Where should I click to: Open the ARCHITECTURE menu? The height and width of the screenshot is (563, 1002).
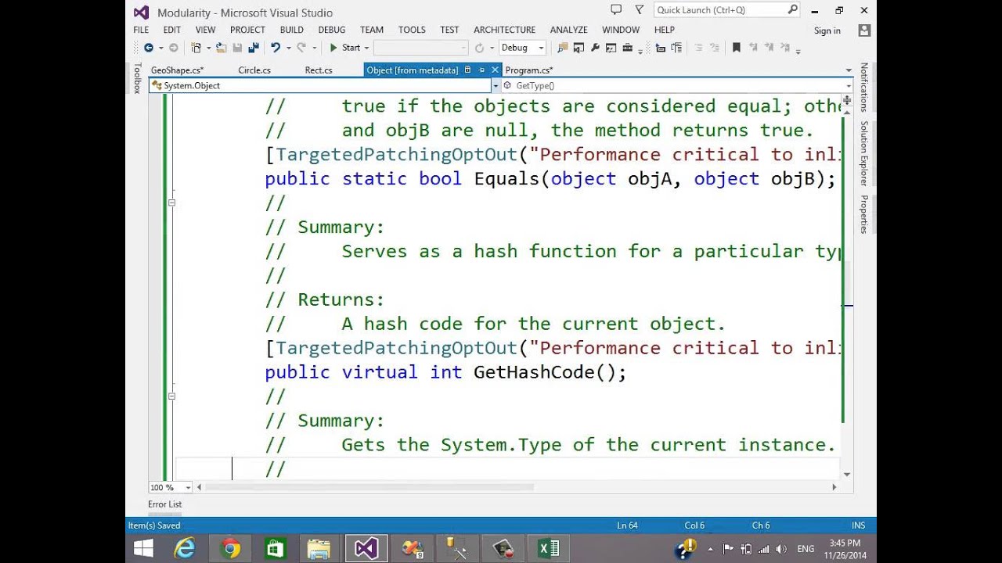[x=504, y=30]
